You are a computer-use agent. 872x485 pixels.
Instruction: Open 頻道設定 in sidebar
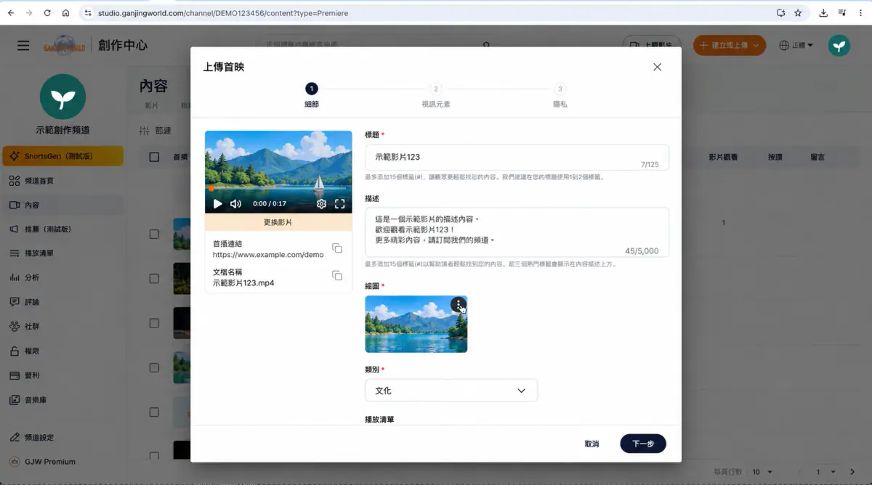tap(62, 438)
